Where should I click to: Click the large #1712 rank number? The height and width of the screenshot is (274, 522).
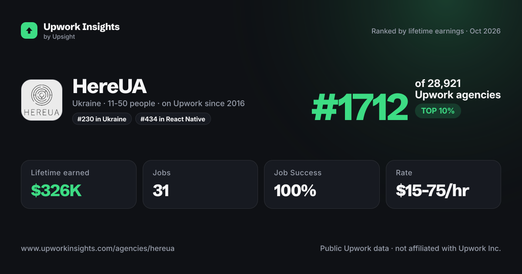360,108
